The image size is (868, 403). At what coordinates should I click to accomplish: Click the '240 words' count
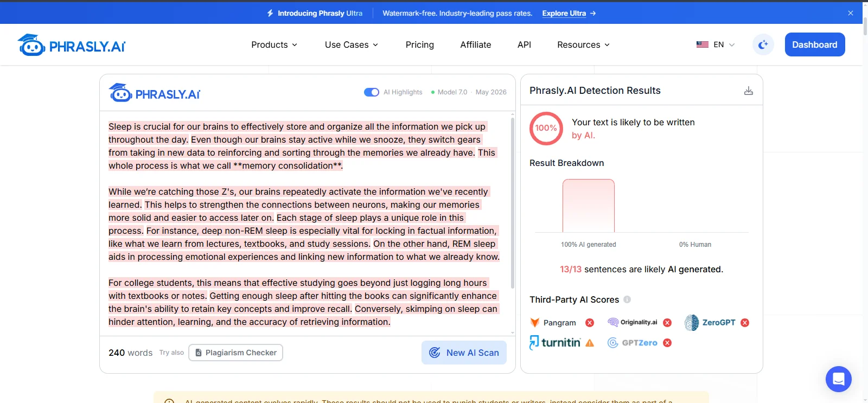[131, 353]
